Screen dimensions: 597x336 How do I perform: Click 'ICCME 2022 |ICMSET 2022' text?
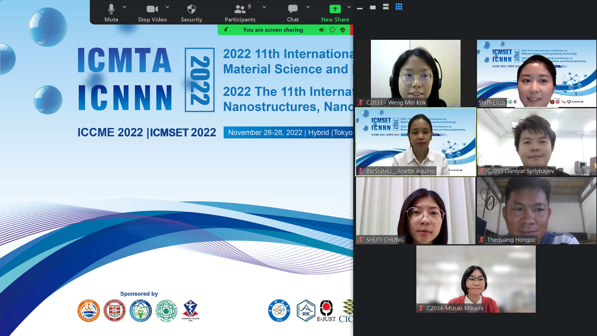pos(147,133)
